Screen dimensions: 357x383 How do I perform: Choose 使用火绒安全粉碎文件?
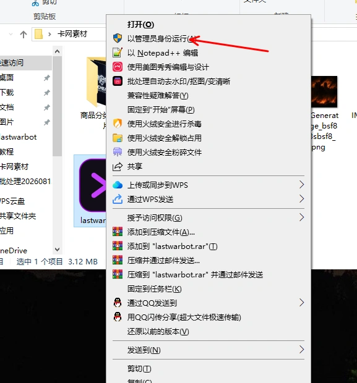click(x=209, y=152)
